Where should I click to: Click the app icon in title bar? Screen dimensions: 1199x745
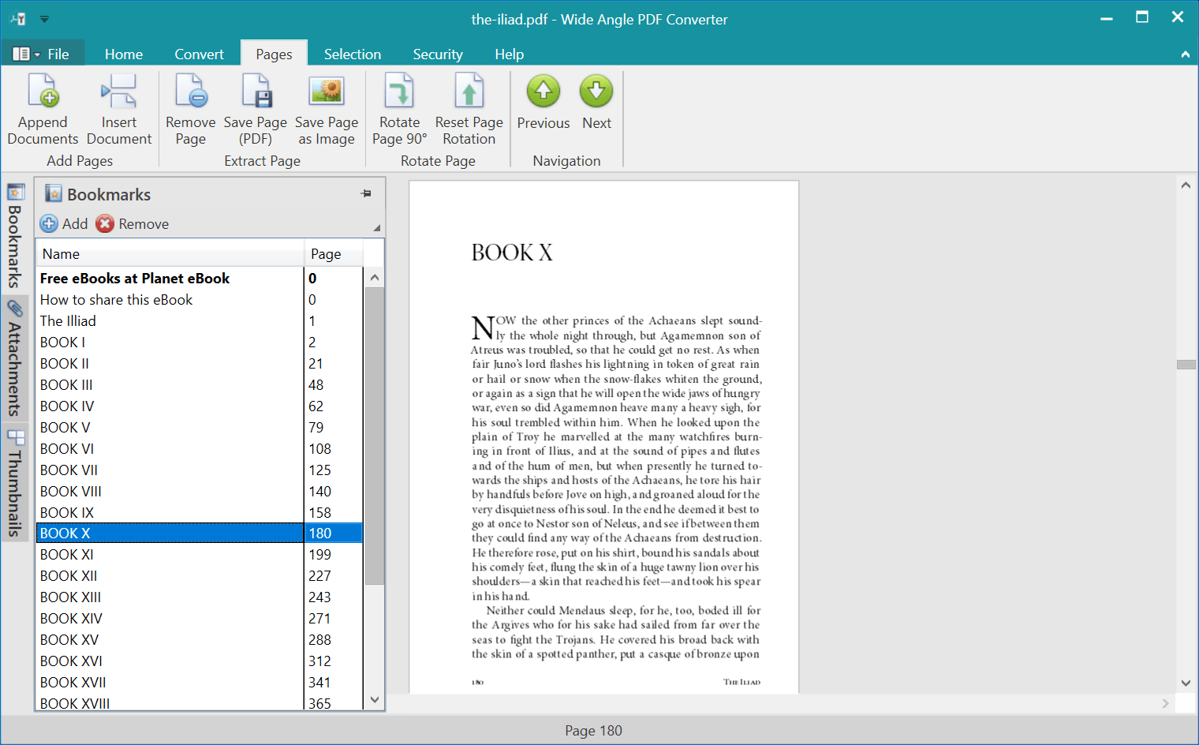(x=17, y=18)
